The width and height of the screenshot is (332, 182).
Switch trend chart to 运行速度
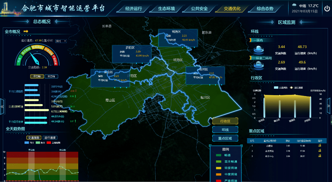pyautogui.click(x=50, y=138)
